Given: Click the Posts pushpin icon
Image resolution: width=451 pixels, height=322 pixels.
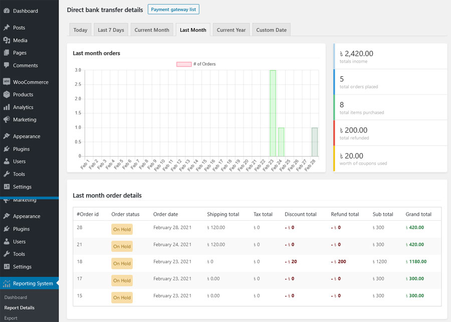Looking at the screenshot, I should [x=7, y=28].
